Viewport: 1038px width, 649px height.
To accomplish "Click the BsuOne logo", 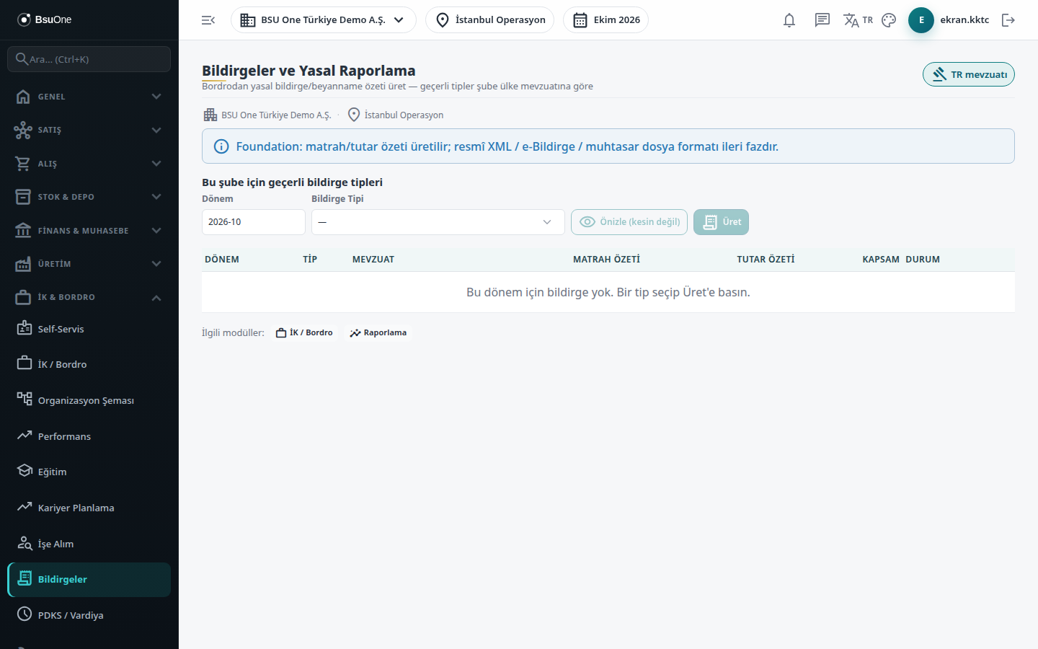I will (x=45, y=19).
